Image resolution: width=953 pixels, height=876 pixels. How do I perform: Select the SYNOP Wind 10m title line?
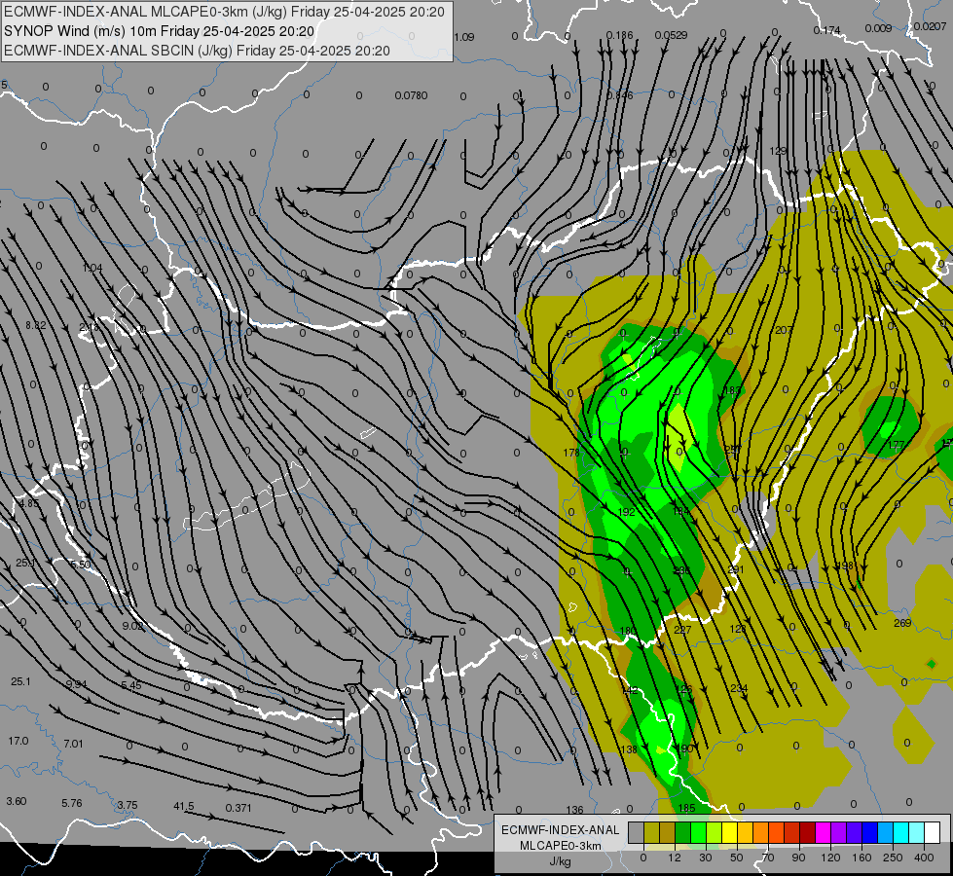pyautogui.click(x=160, y=31)
